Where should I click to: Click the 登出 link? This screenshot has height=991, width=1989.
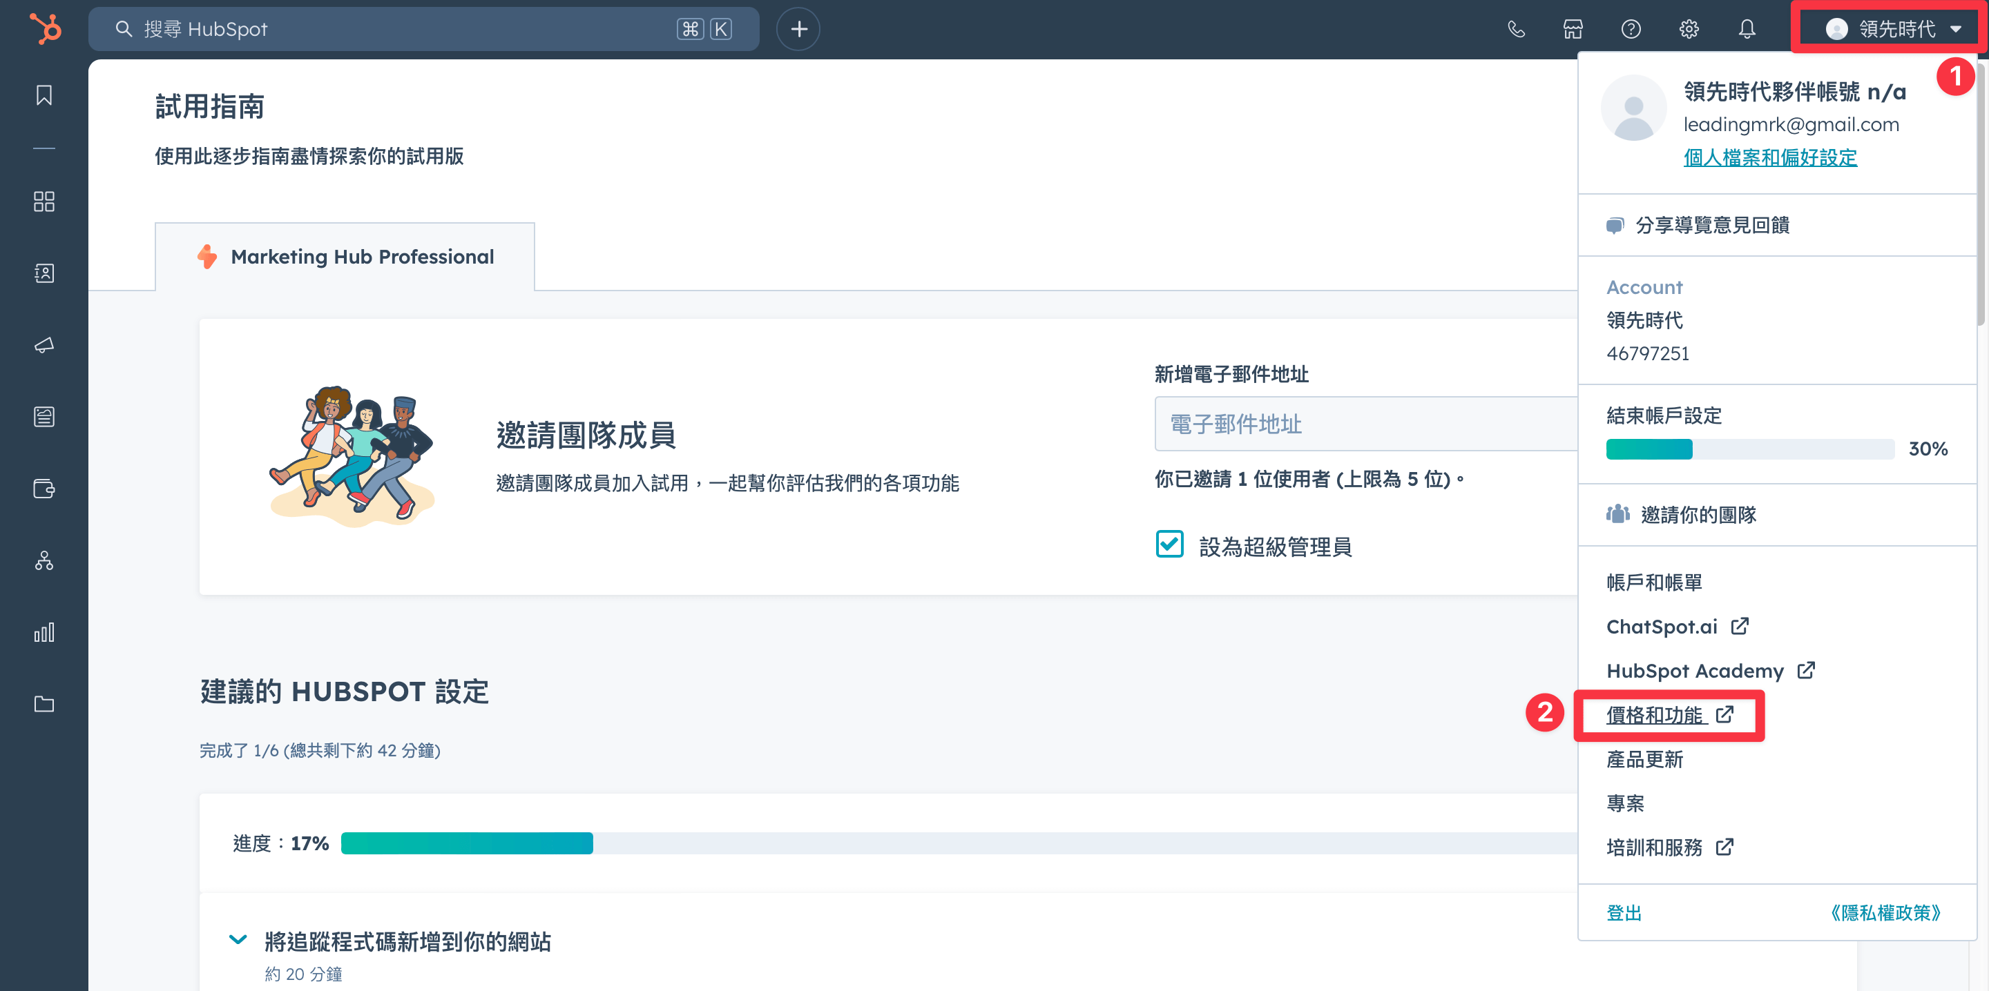tap(1624, 912)
